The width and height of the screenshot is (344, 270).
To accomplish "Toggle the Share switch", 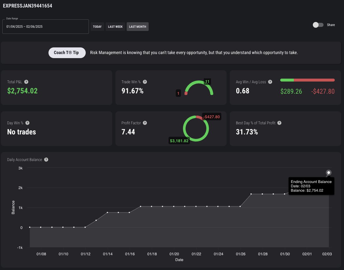I will (x=318, y=25).
